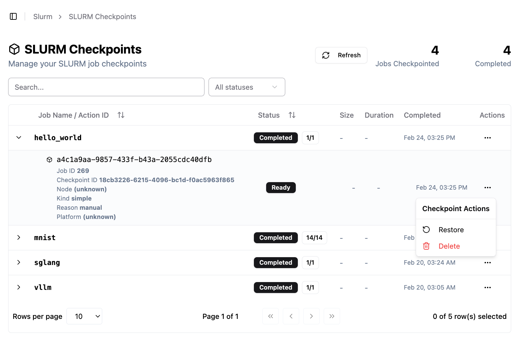This screenshot has height=338, width=519.
Task: Sort by Status column arrows
Action: pyautogui.click(x=292, y=115)
